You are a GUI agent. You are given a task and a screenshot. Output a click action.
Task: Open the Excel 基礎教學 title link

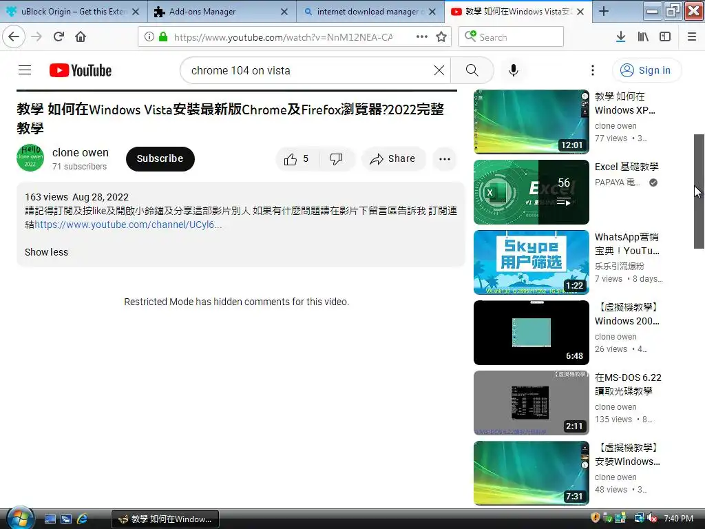point(627,167)
